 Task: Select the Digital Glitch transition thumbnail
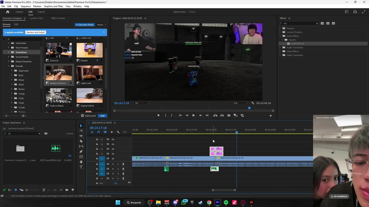[x=90, y=96]
